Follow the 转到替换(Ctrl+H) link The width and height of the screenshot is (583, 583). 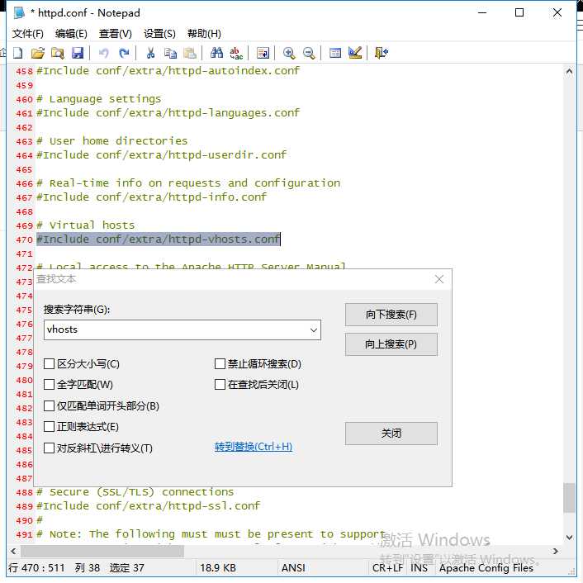(x=254, y=447)
